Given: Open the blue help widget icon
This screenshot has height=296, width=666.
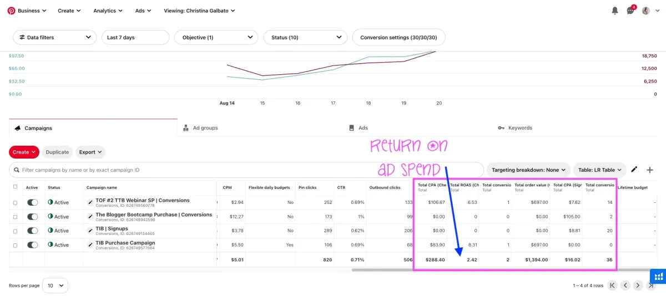Looking at the screenshot, I should 658,275.
